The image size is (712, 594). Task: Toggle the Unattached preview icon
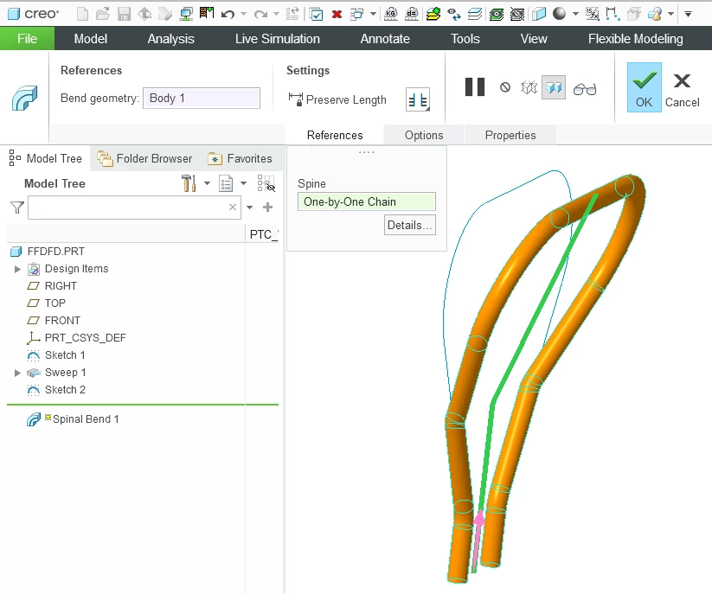click(x=529, y=87)
